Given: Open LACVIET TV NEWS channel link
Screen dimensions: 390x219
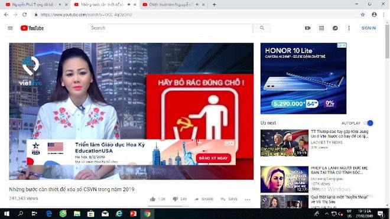Looking at the screenshot, I should [327, 142].
